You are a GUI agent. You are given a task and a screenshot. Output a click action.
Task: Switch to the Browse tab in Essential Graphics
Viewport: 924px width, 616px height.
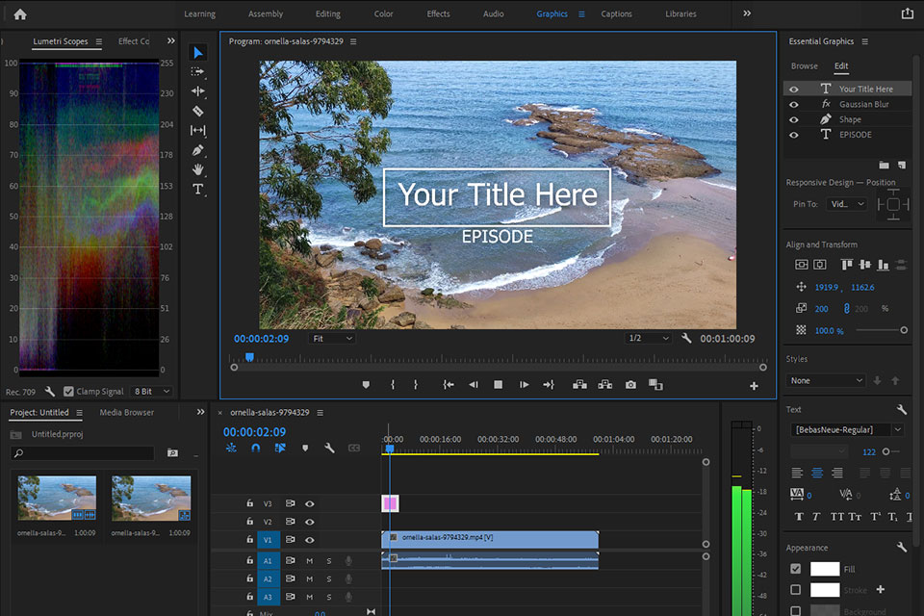pos(804,66)
